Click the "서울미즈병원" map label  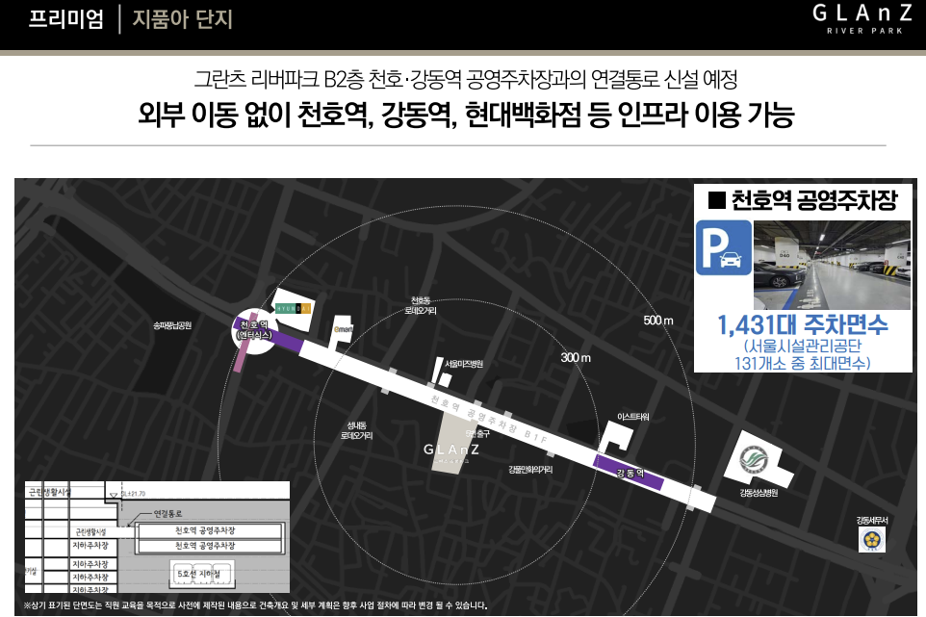464,364
